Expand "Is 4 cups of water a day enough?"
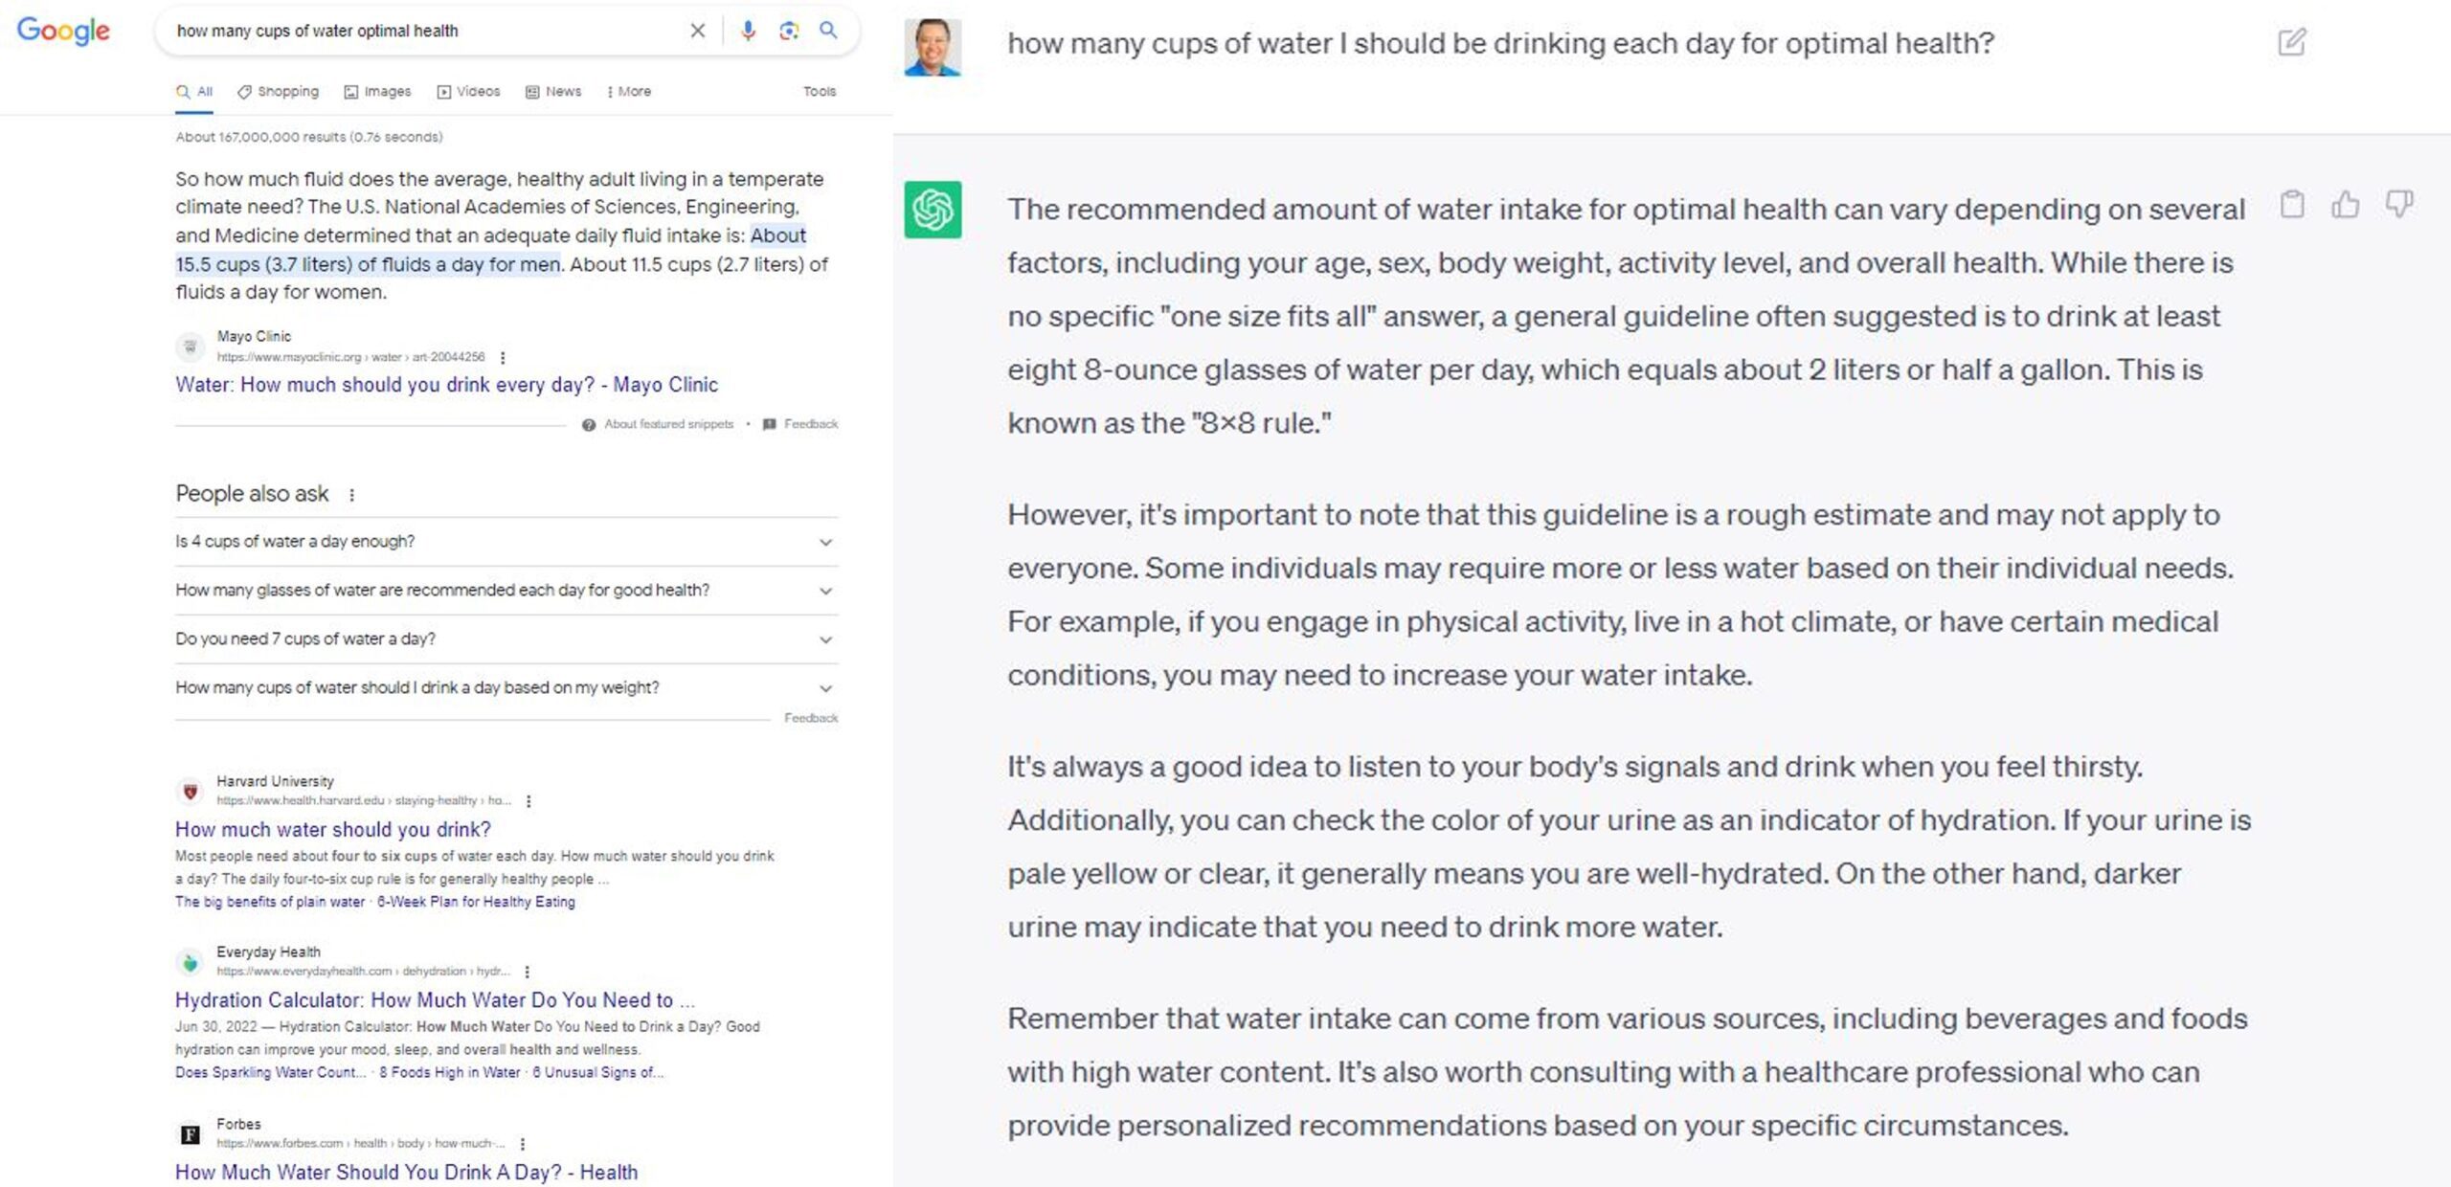Screen dimensions: 2451x1187 (506, 542)
